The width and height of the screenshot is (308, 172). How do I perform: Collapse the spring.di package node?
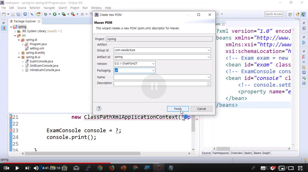[x=19, y=40]
